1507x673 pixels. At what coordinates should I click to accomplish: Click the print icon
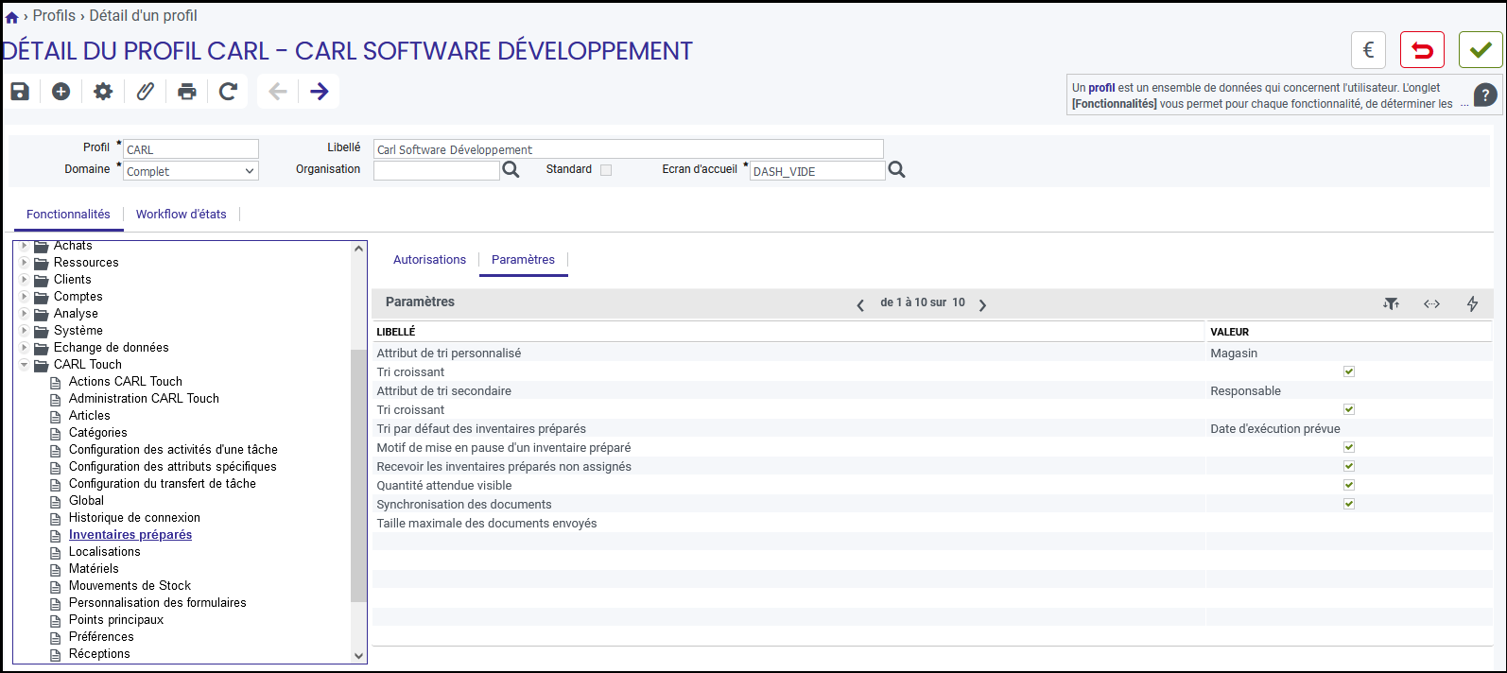coord(187,91)
